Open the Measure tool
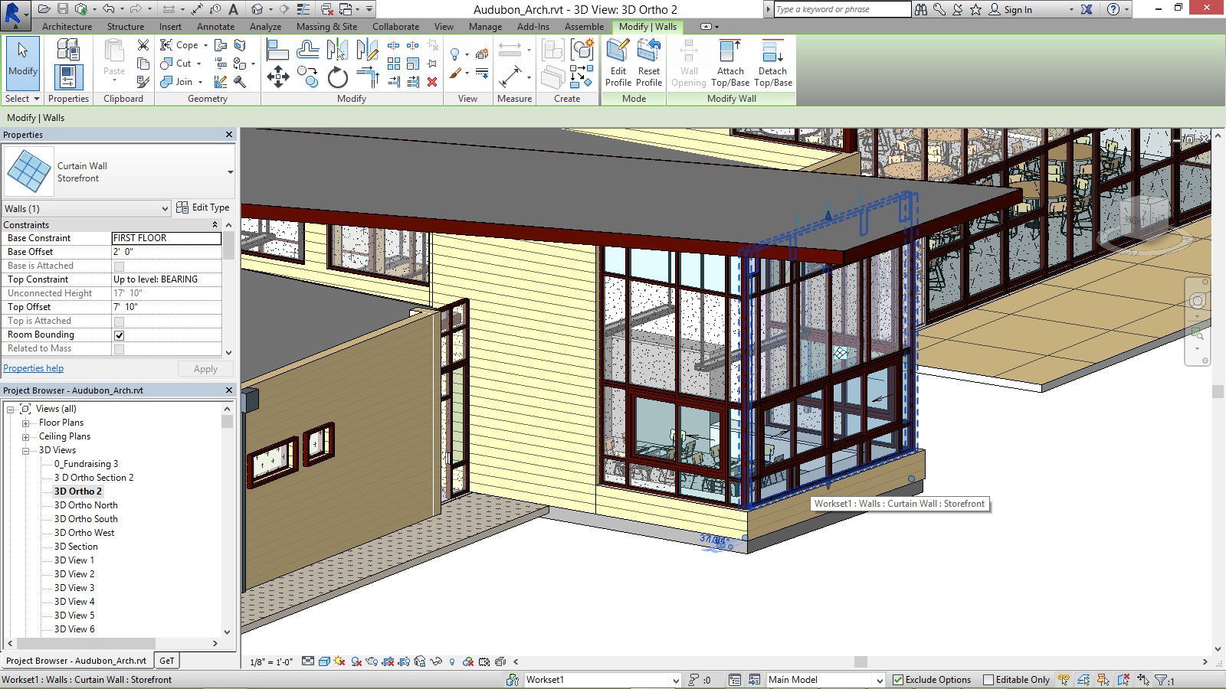Screen dimensions: 1226x689 point(510,76)
